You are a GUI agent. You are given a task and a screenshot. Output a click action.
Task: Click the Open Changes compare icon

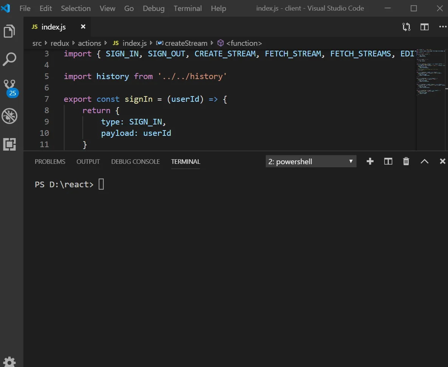click(x=406, y=27)
